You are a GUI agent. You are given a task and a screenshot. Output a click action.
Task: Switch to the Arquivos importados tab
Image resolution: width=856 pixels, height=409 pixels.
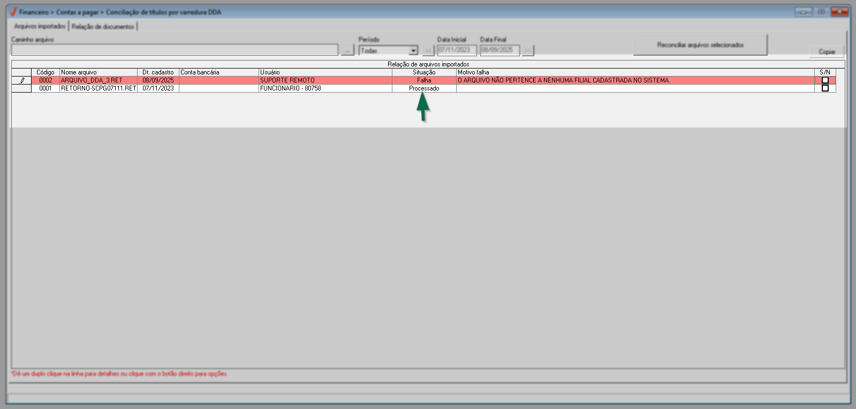point(40,26)
